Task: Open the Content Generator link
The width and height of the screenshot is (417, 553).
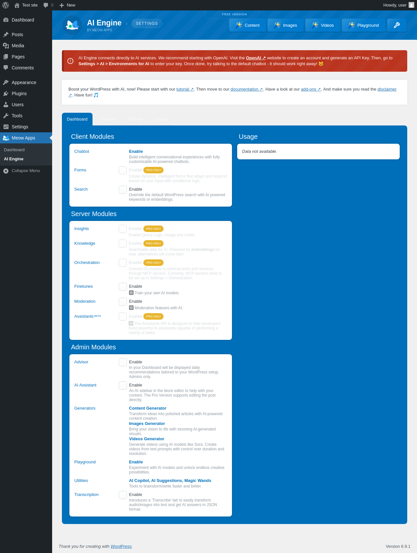Action: [x=148, y=408]
